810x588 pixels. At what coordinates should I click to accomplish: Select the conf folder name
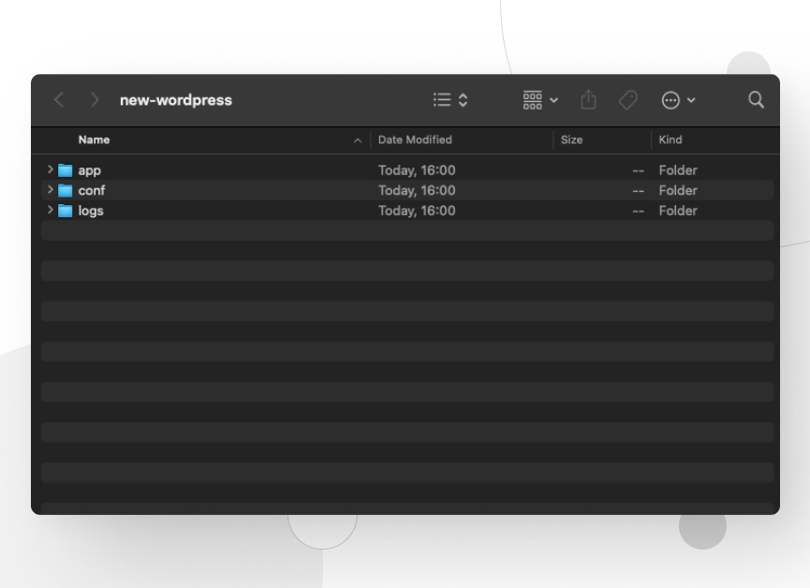92,190
